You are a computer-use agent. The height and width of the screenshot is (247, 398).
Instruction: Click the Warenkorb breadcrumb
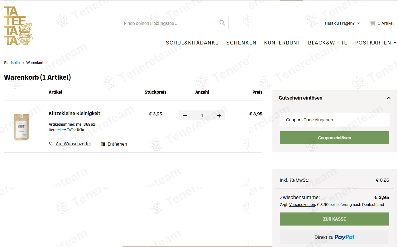(35, 63)
